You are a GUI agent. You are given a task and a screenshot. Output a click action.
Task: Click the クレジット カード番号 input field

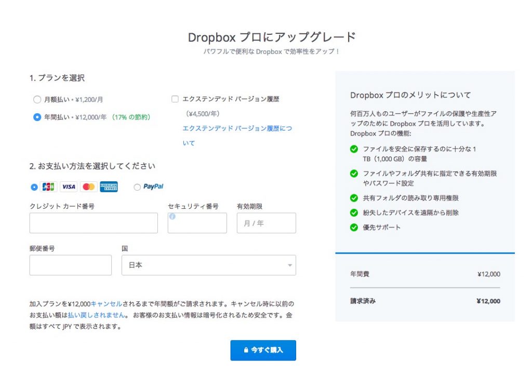[x=94, y=223]
